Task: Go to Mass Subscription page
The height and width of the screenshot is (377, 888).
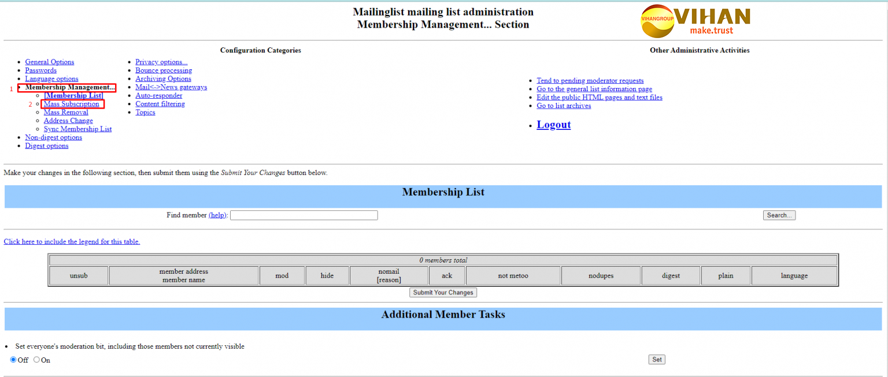Action: pos(71,104)
